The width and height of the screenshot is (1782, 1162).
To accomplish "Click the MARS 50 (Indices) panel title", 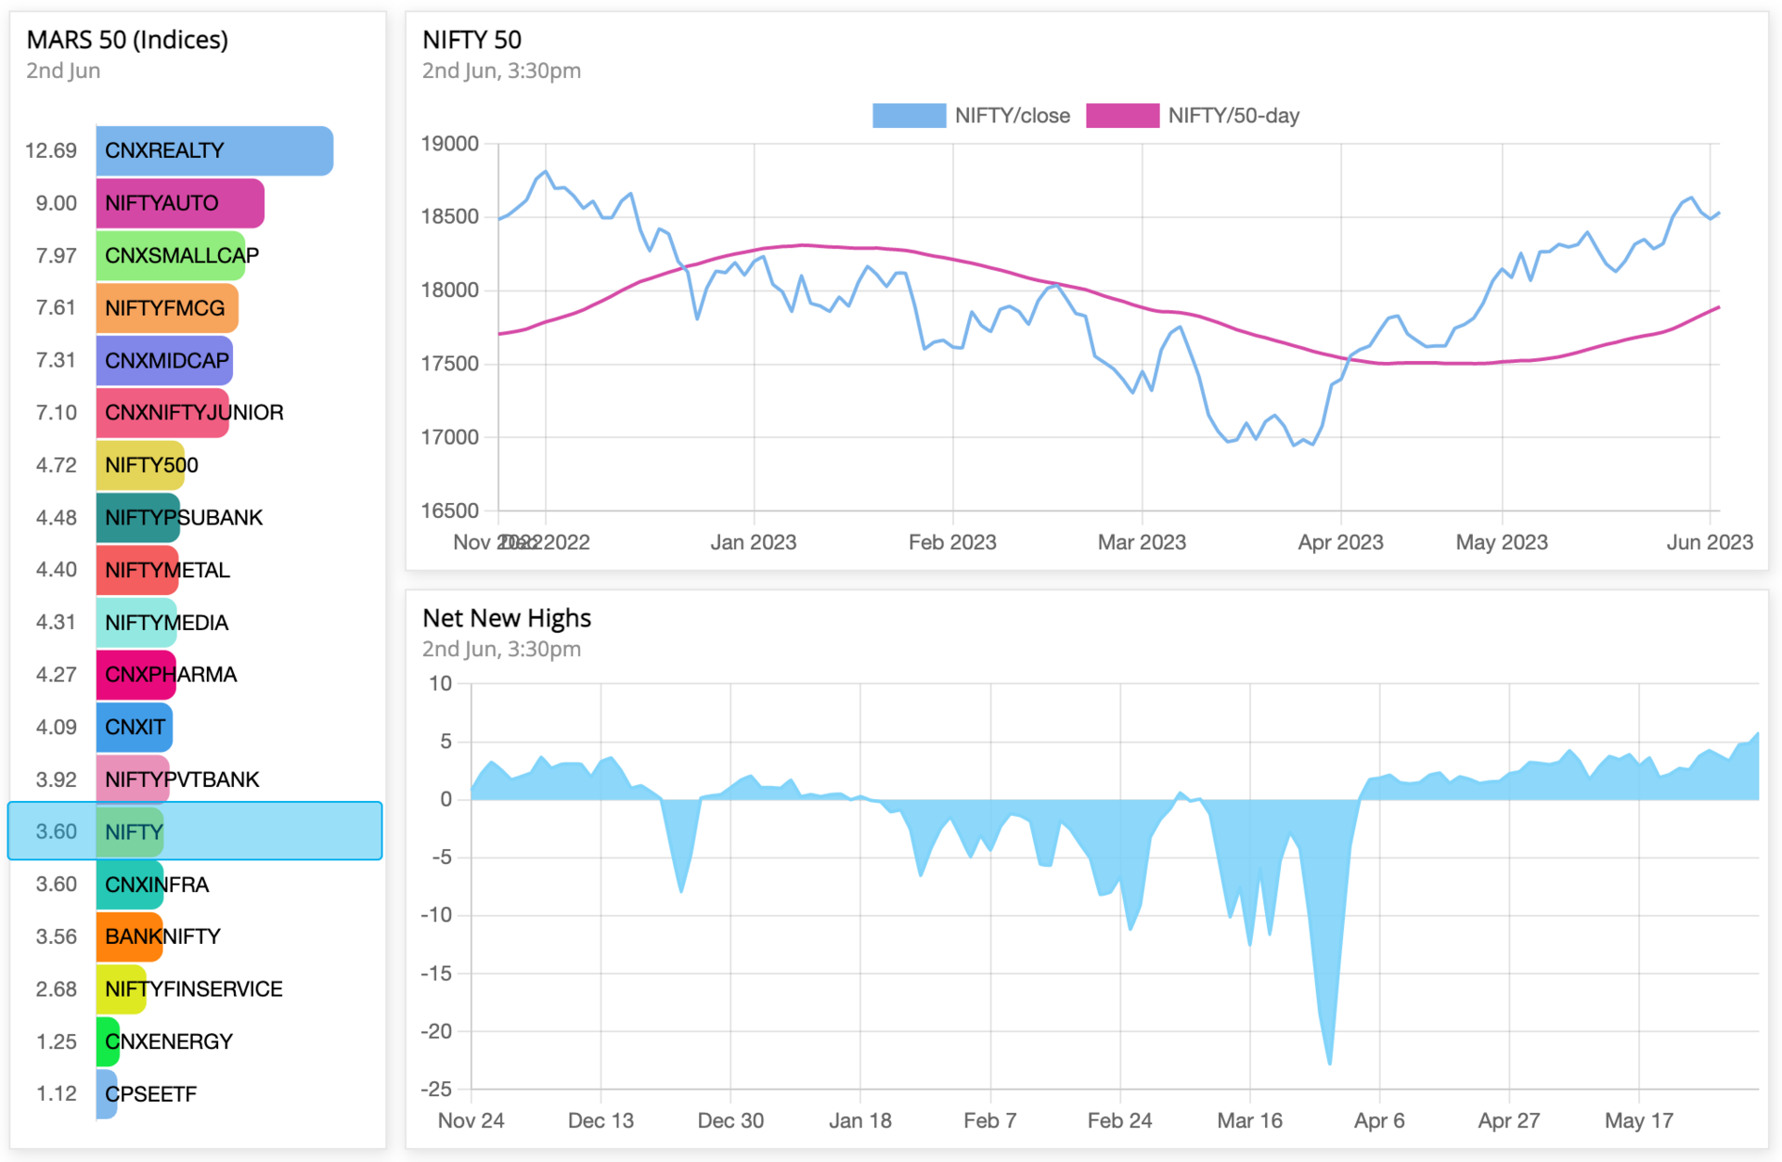I will (x=127, y=40).
